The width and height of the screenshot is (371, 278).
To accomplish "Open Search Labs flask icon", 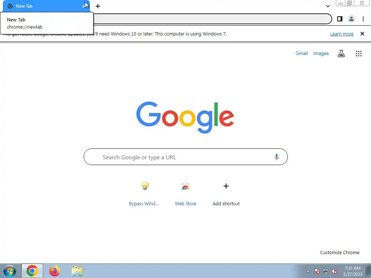I will click(341, 54).
